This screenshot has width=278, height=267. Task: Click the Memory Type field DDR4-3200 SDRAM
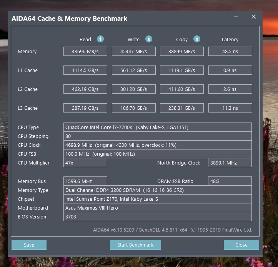(x=157, y=190)
